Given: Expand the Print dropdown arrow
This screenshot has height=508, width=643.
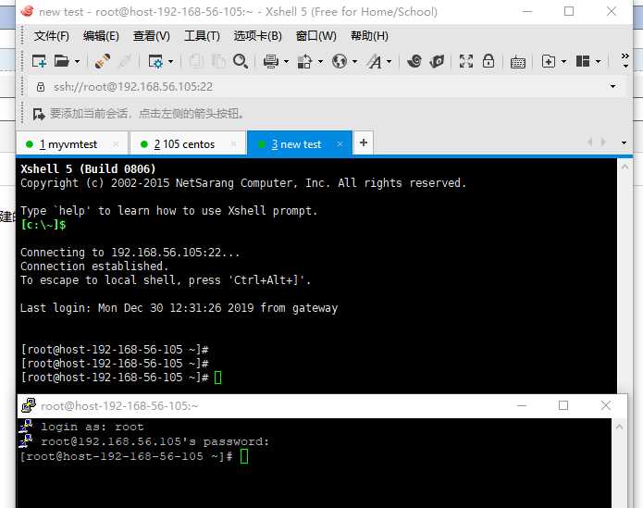Looking at the screenshot, I should 286,62.
